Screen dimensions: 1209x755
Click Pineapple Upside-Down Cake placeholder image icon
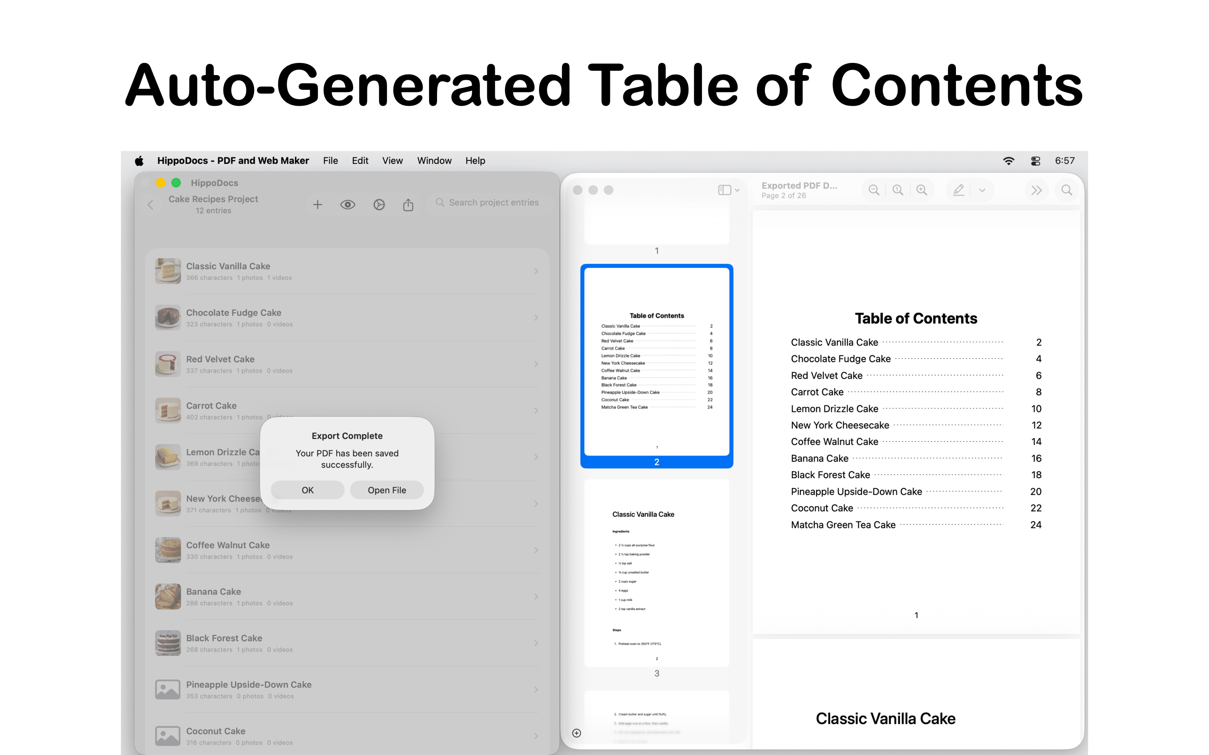coord(168,689)
